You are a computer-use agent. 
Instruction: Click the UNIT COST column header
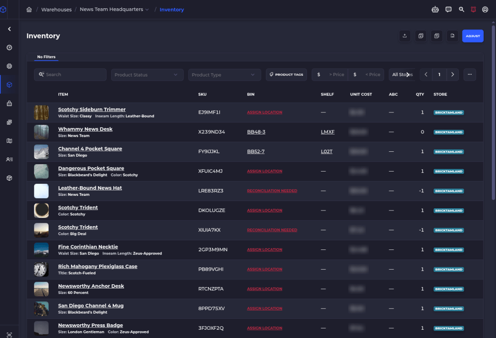point(361,94)
